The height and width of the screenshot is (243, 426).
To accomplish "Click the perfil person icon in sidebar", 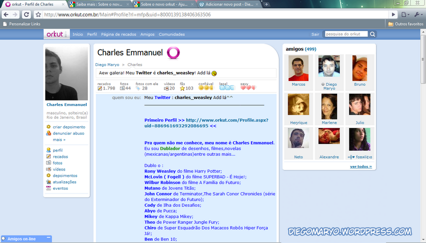I will click(48, 150).
